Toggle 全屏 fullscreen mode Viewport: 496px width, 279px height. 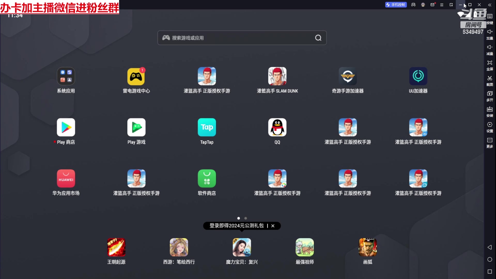[x=490, y=63]
